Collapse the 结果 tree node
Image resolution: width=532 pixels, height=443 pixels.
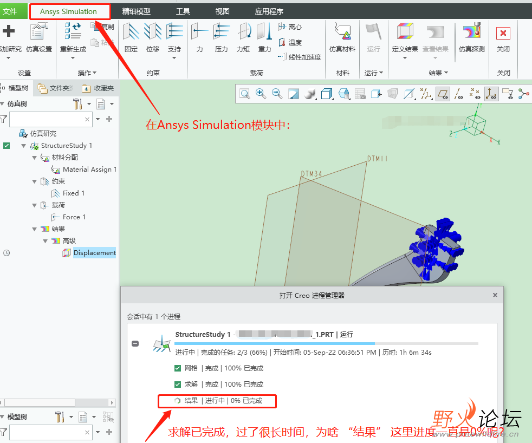pos(34,229)
